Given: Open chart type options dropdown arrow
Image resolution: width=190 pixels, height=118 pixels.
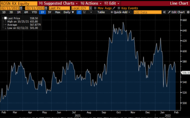Looking at the screenshot, I should (x=91, y=12).
